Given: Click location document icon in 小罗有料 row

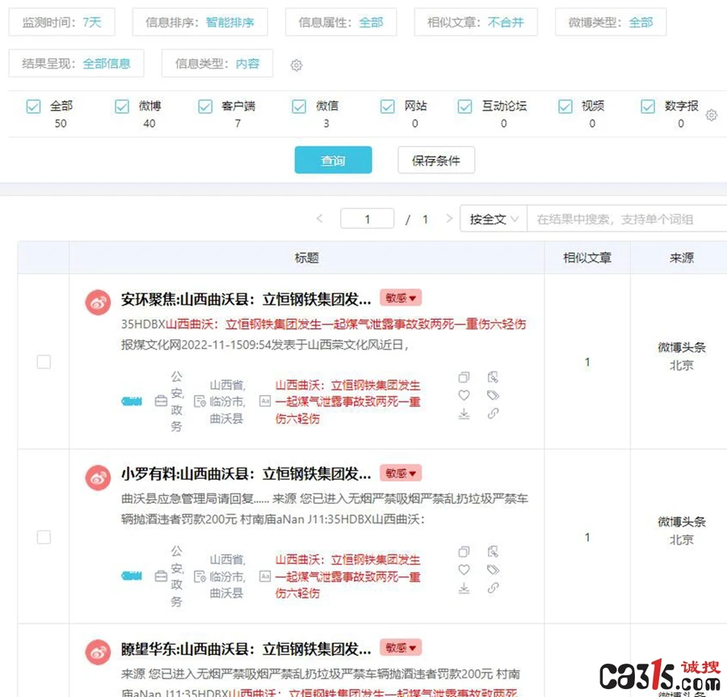Looking at the screenshot, I should coord(200,577).
